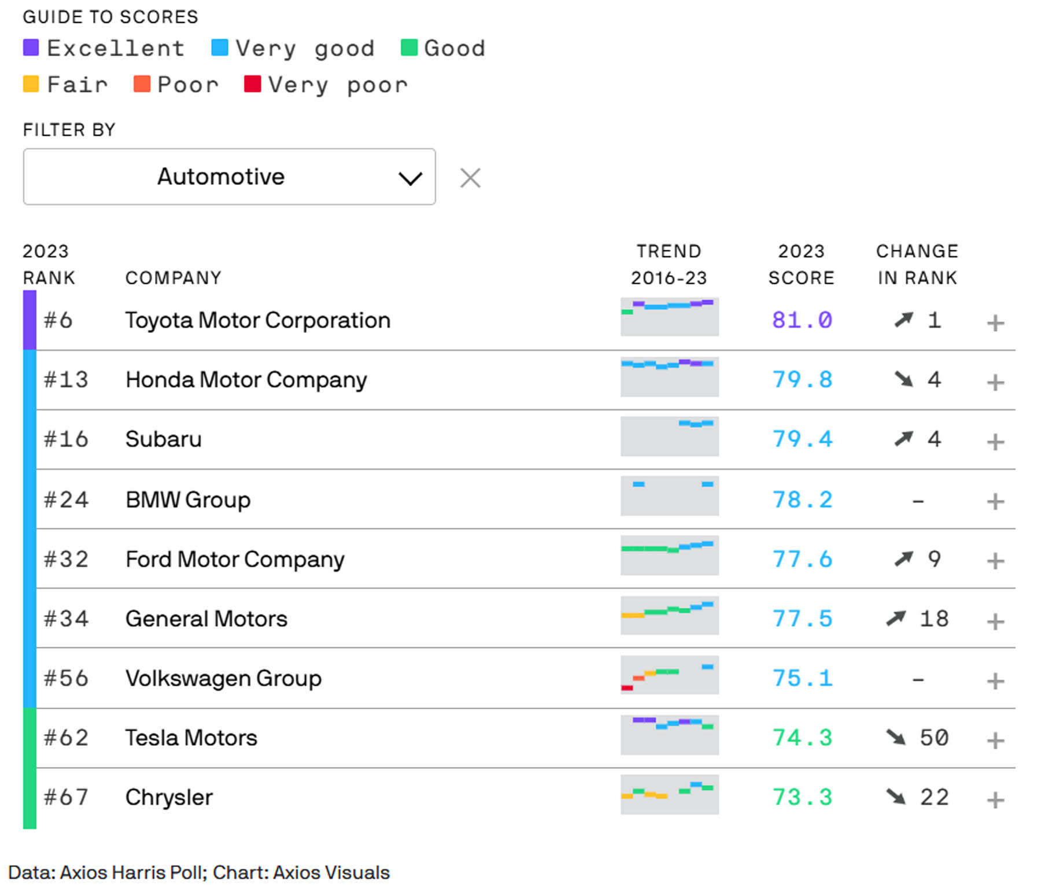This screenshot has height=885, width=1041.
Task: Open BMW Group row with plus icon
Action: (x=995, y=501)
